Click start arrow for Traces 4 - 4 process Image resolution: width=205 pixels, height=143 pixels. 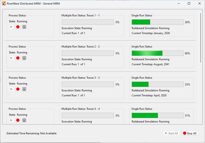pos(11,120)
